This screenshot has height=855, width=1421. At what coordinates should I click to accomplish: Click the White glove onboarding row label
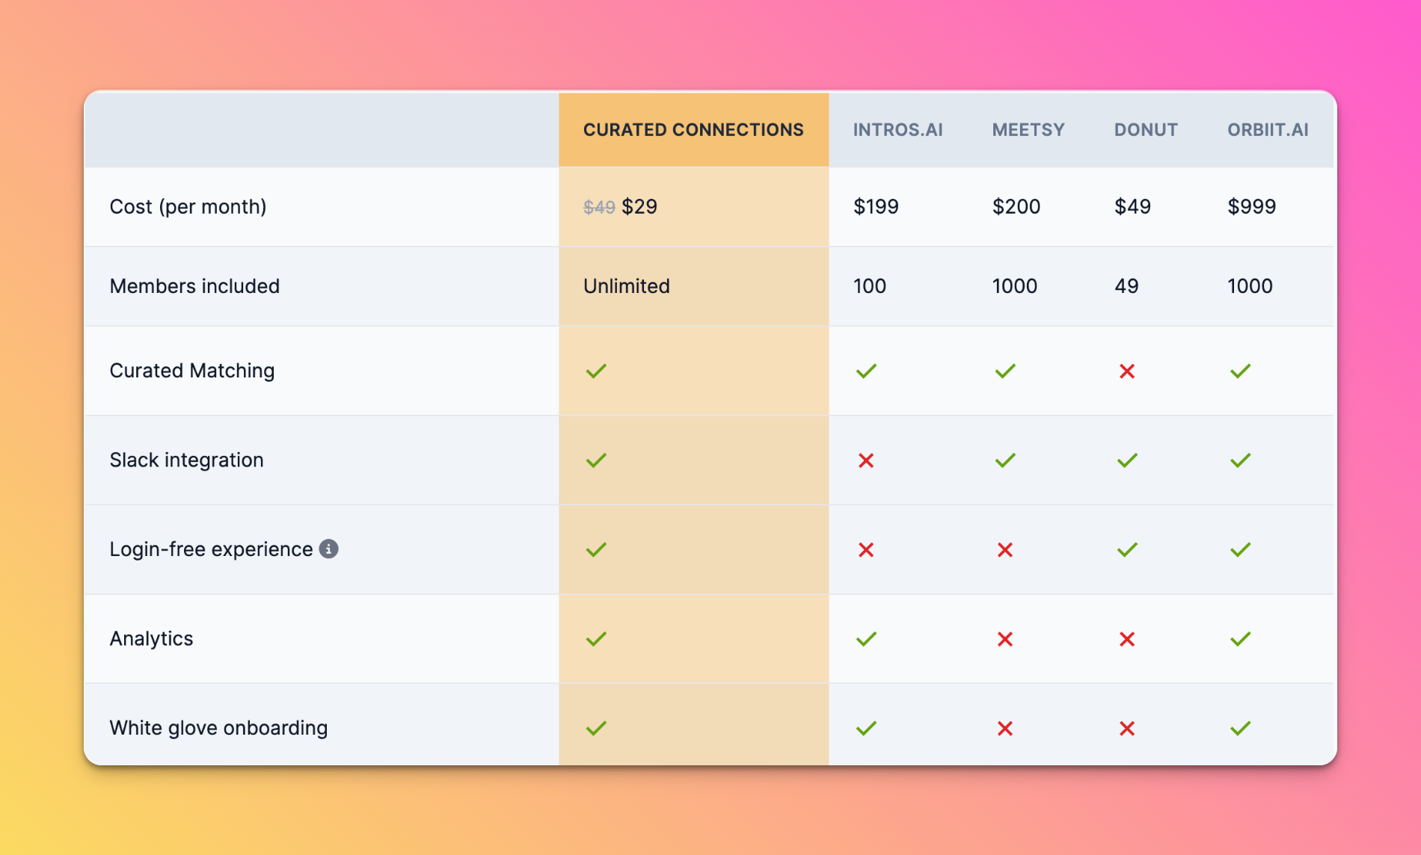click(218, 728)
